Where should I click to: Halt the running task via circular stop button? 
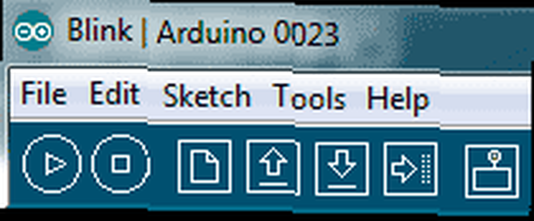pos(121,164)
